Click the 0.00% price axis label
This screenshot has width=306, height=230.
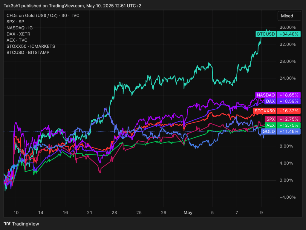[286, 180]
